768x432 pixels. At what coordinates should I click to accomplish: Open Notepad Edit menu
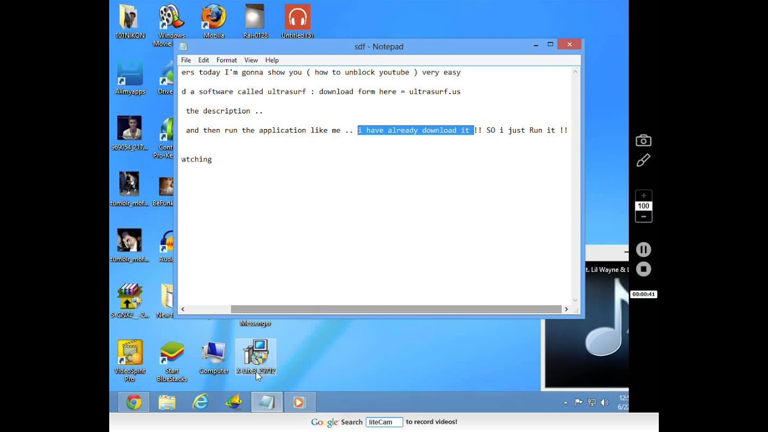click(x=203, y=60)
